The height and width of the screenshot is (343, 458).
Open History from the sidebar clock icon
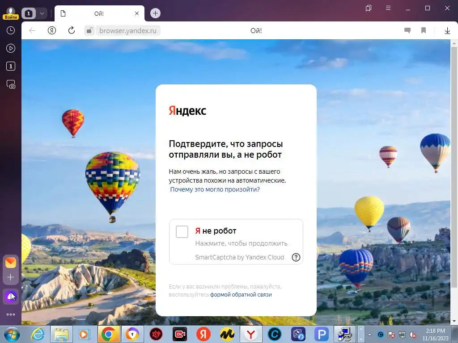point(11,30)
